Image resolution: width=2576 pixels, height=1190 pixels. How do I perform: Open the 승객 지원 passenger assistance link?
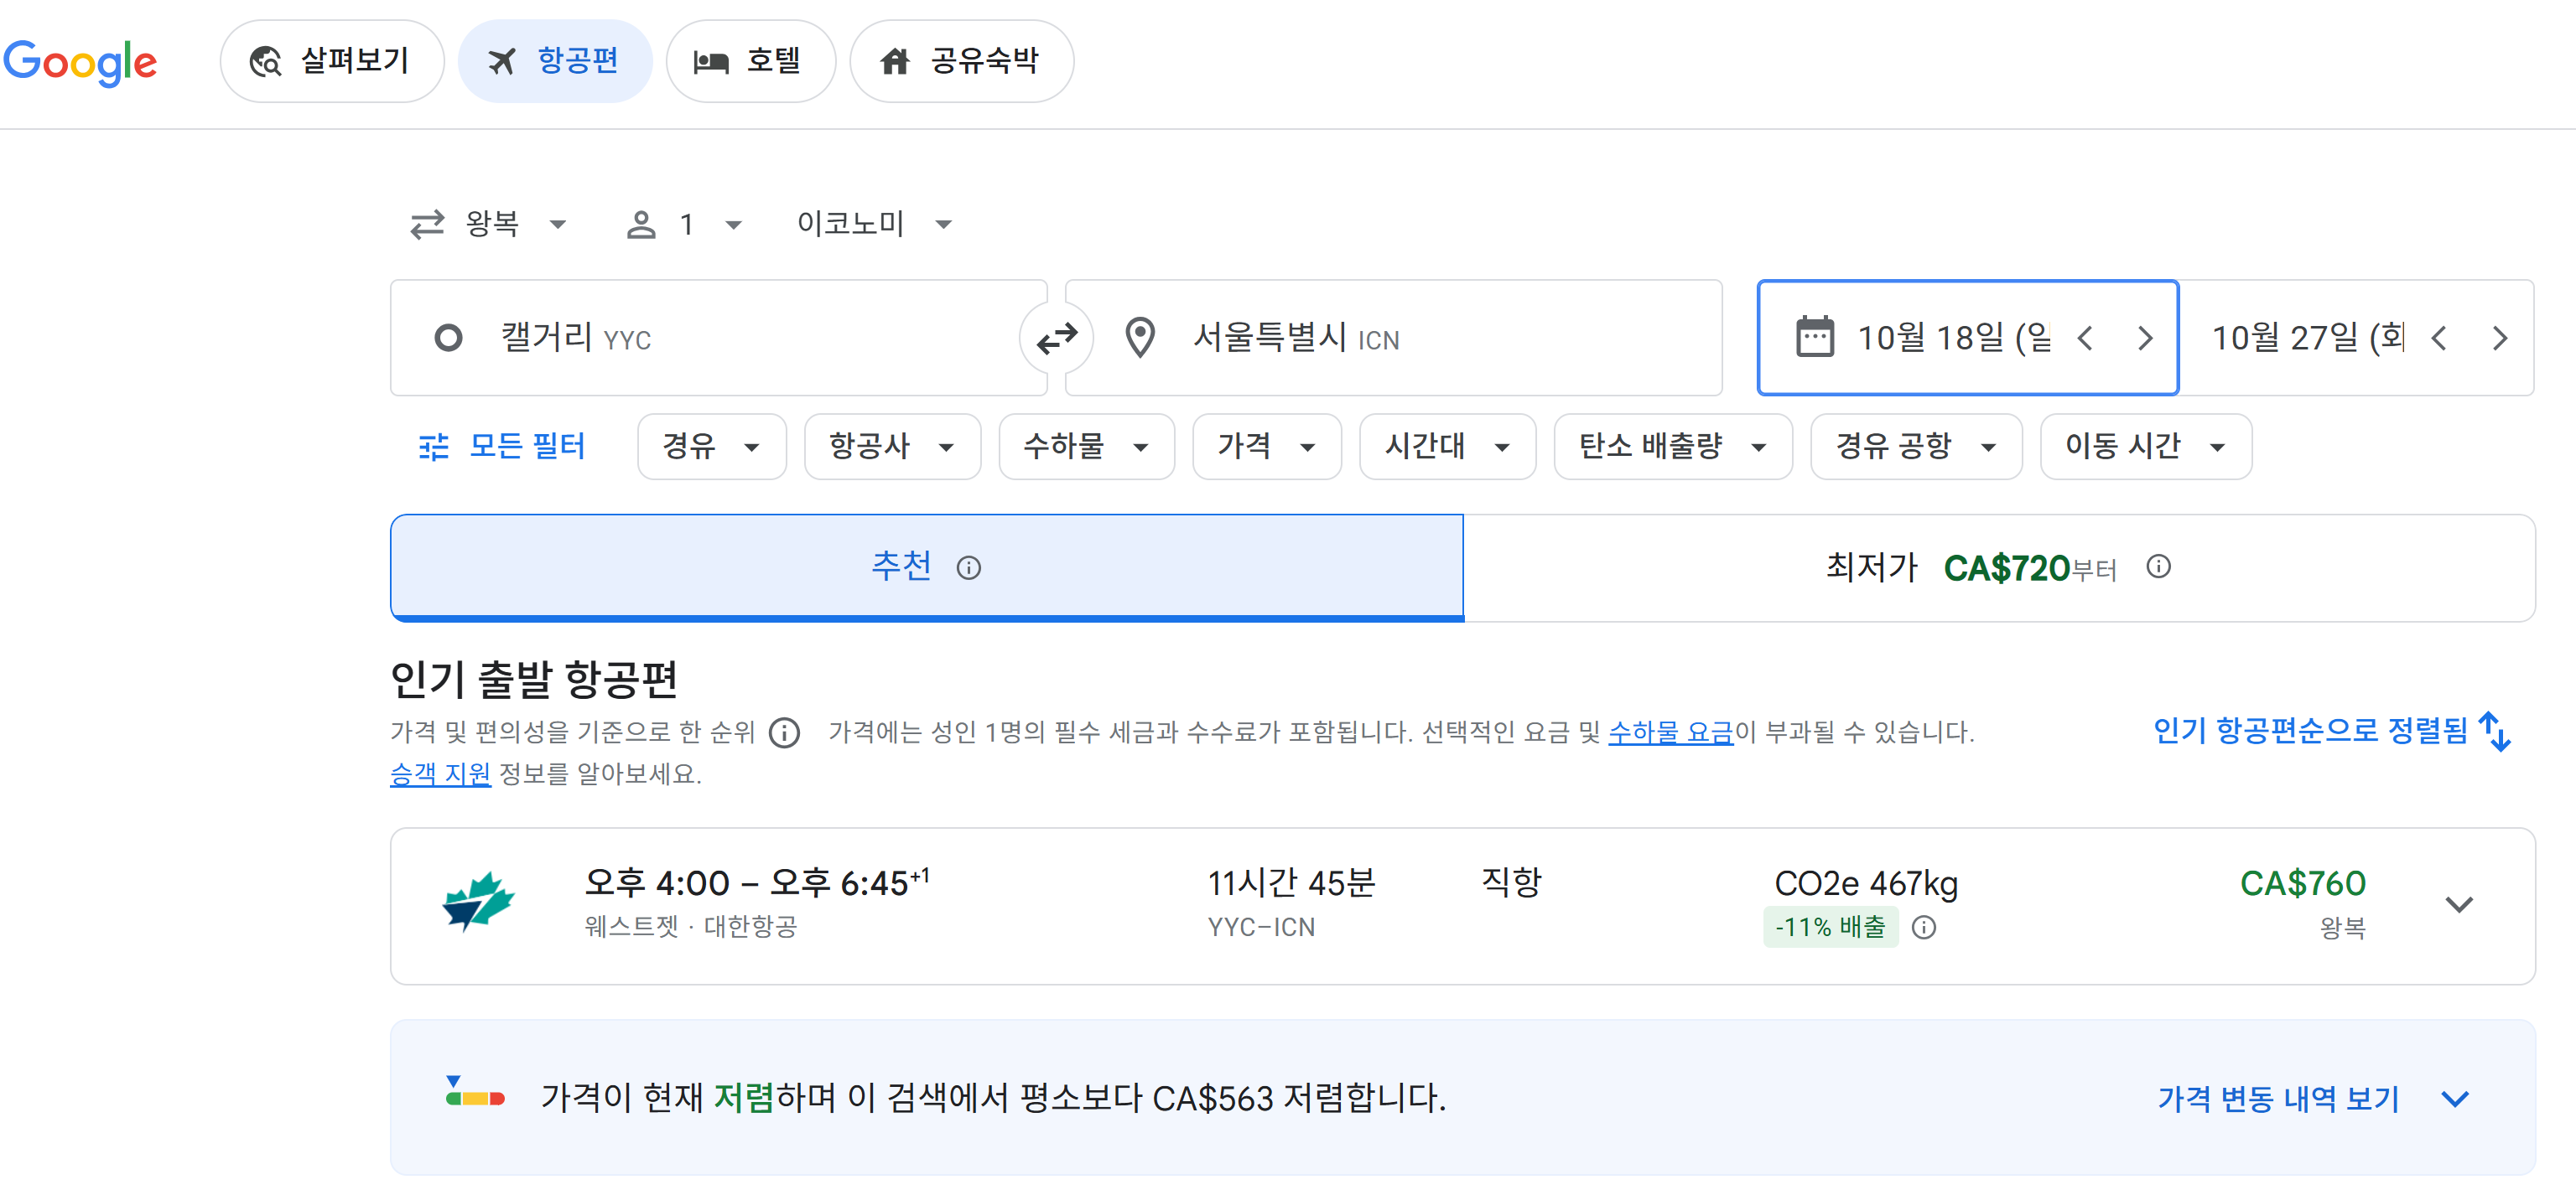point(440,774)
